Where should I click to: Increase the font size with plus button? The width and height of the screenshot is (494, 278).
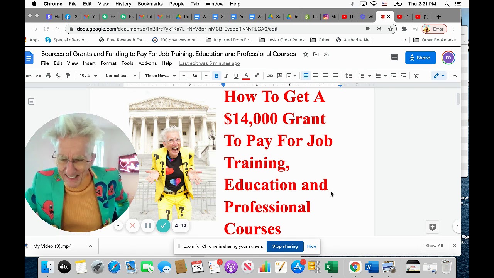(x=206, y=76)
